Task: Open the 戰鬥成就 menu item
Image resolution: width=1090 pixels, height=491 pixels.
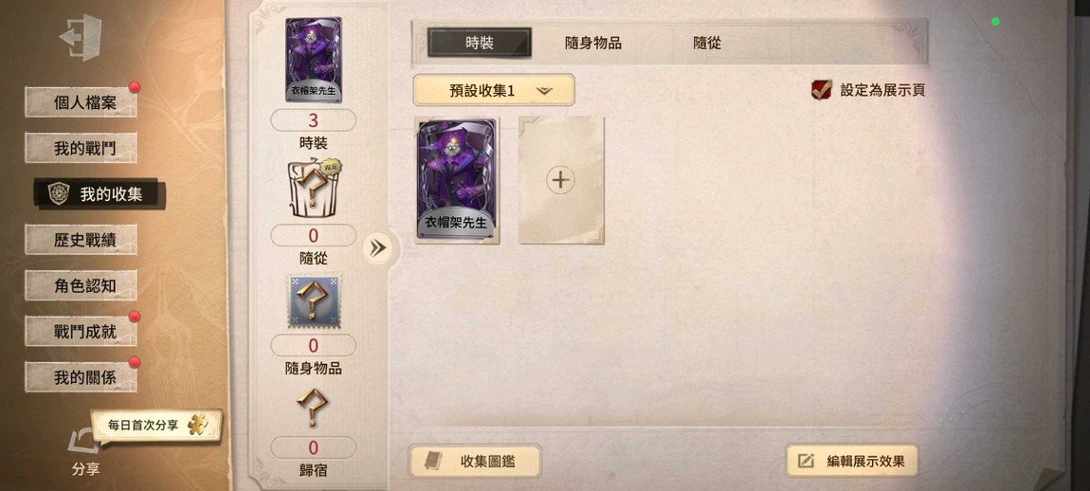Action: [82, 331]
